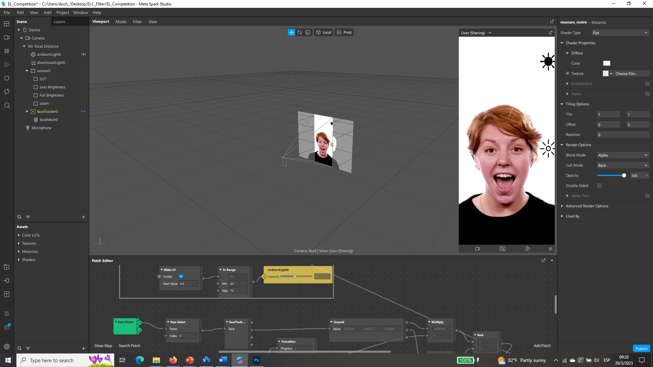
Task: Select the Move manipulator tool in viewport
Action: (291, 32)
